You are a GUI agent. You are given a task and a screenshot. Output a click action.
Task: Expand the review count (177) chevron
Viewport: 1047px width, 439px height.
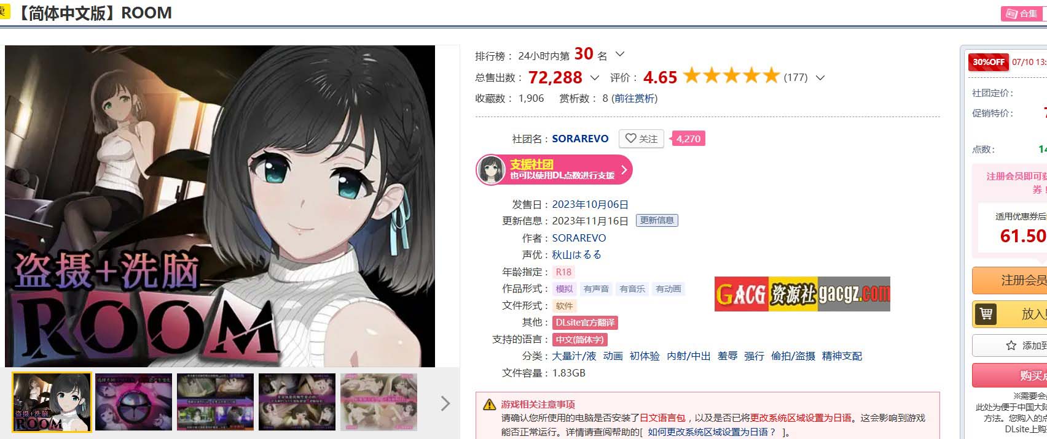click(x=820, y=78)
